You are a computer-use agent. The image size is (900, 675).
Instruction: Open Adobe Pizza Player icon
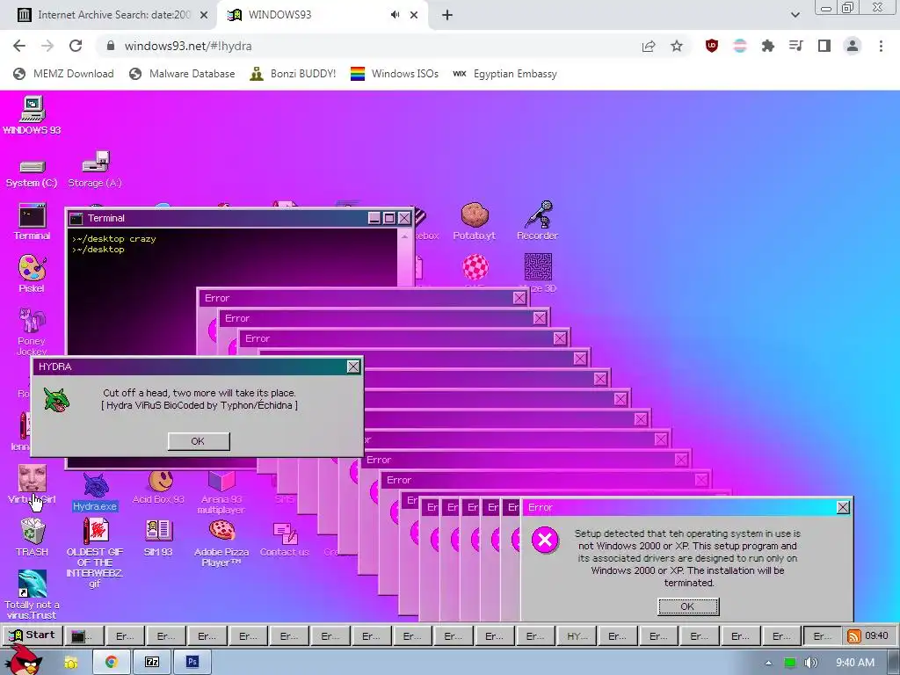pyautogui.click(x=221, y=543)
